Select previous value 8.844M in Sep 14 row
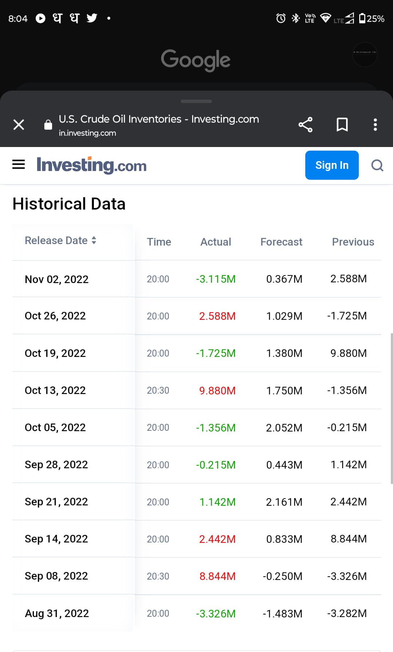This screenshot has height=652, width=393. [x=349, y=539]
